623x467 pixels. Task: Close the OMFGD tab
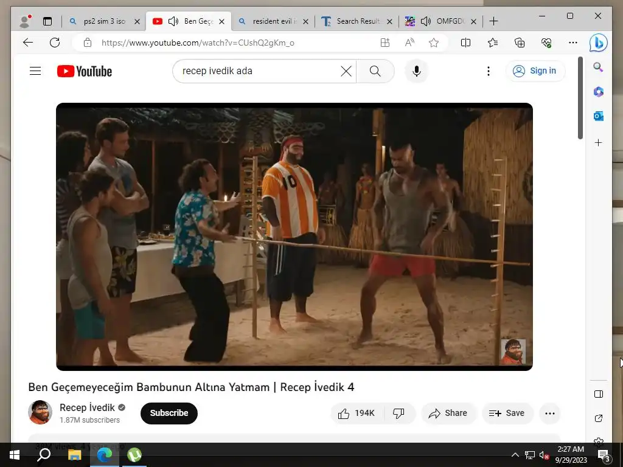[x=473, y=21]
